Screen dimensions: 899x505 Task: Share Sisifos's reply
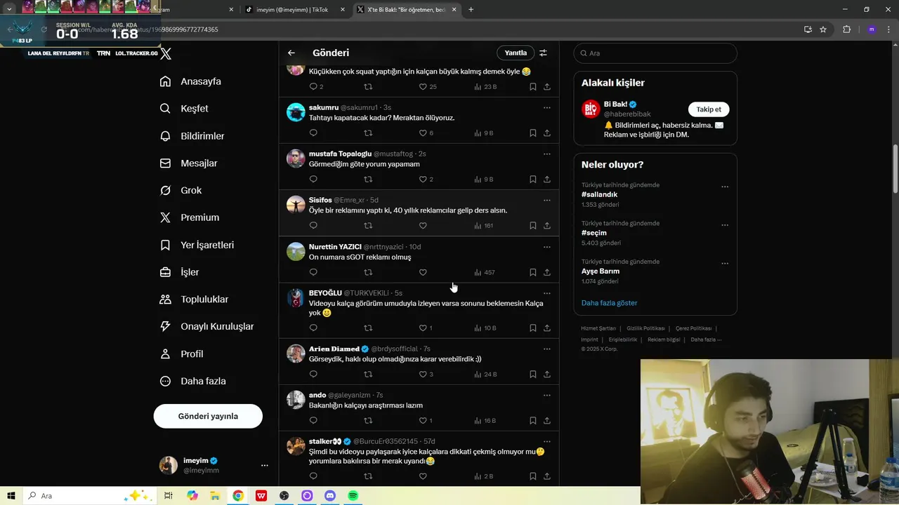547,226
